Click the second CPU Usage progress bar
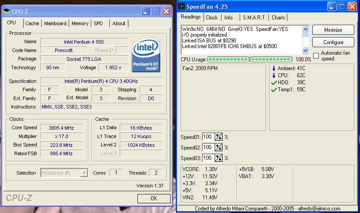360x213 pixels. point(271,60)
